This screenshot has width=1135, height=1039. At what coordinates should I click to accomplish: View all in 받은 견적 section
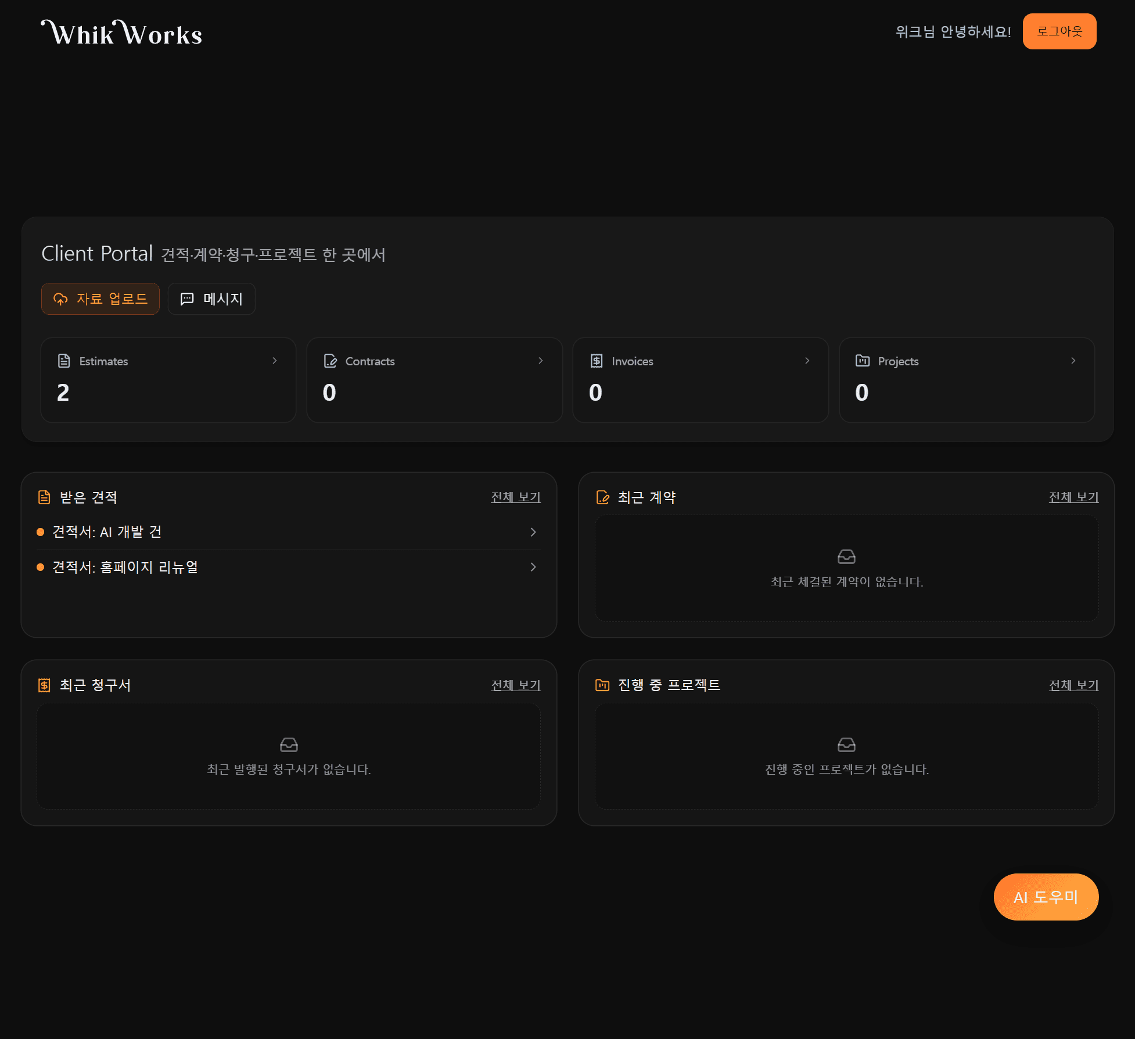pyautogui.click(x=515, y=497)
